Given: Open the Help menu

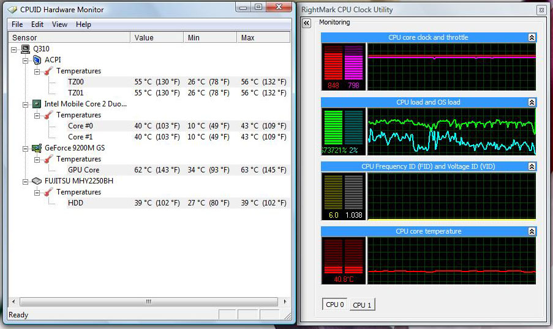Looking at the screenshot, I should click(83, 24).
